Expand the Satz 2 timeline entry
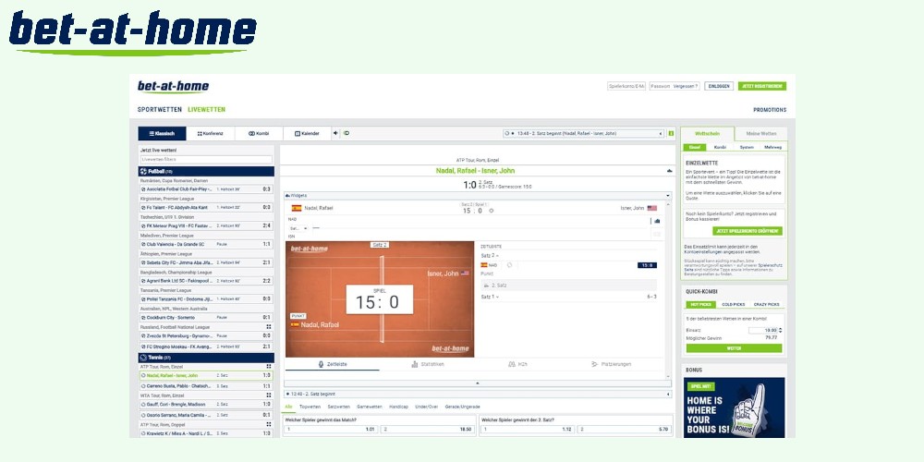This screenshot has height=462, width=924. click(x=490, y=256)
